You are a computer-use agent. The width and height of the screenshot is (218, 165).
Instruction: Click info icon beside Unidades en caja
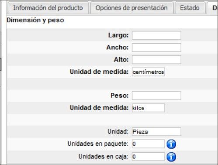tap(171, 157)
